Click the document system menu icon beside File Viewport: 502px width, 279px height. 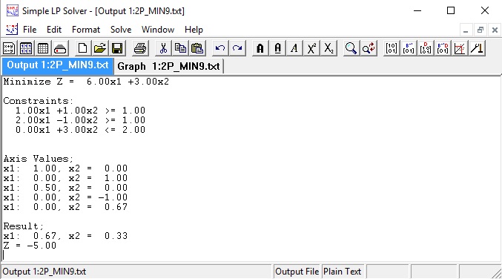click(x=12, y=30)
